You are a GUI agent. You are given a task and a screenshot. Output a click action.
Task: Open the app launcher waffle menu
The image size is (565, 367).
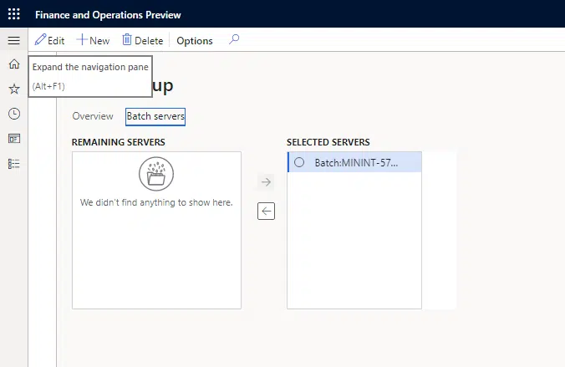coord(14,14)
